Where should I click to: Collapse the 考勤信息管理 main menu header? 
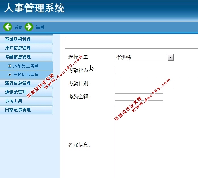coord(18,57)
